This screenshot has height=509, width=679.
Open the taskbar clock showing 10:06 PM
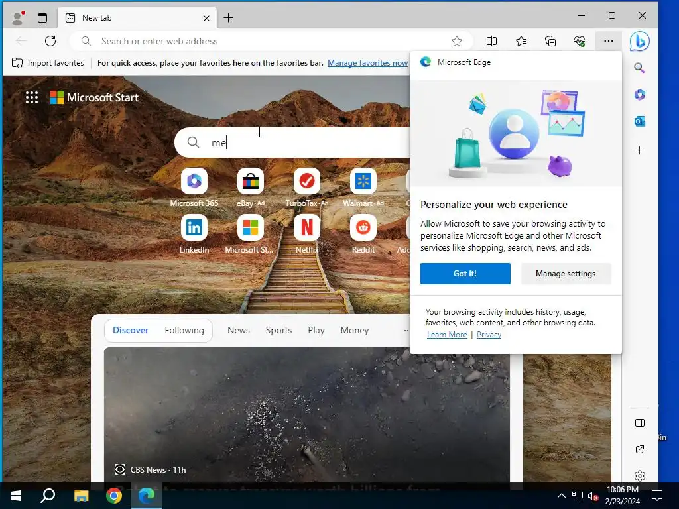point(622,496)
